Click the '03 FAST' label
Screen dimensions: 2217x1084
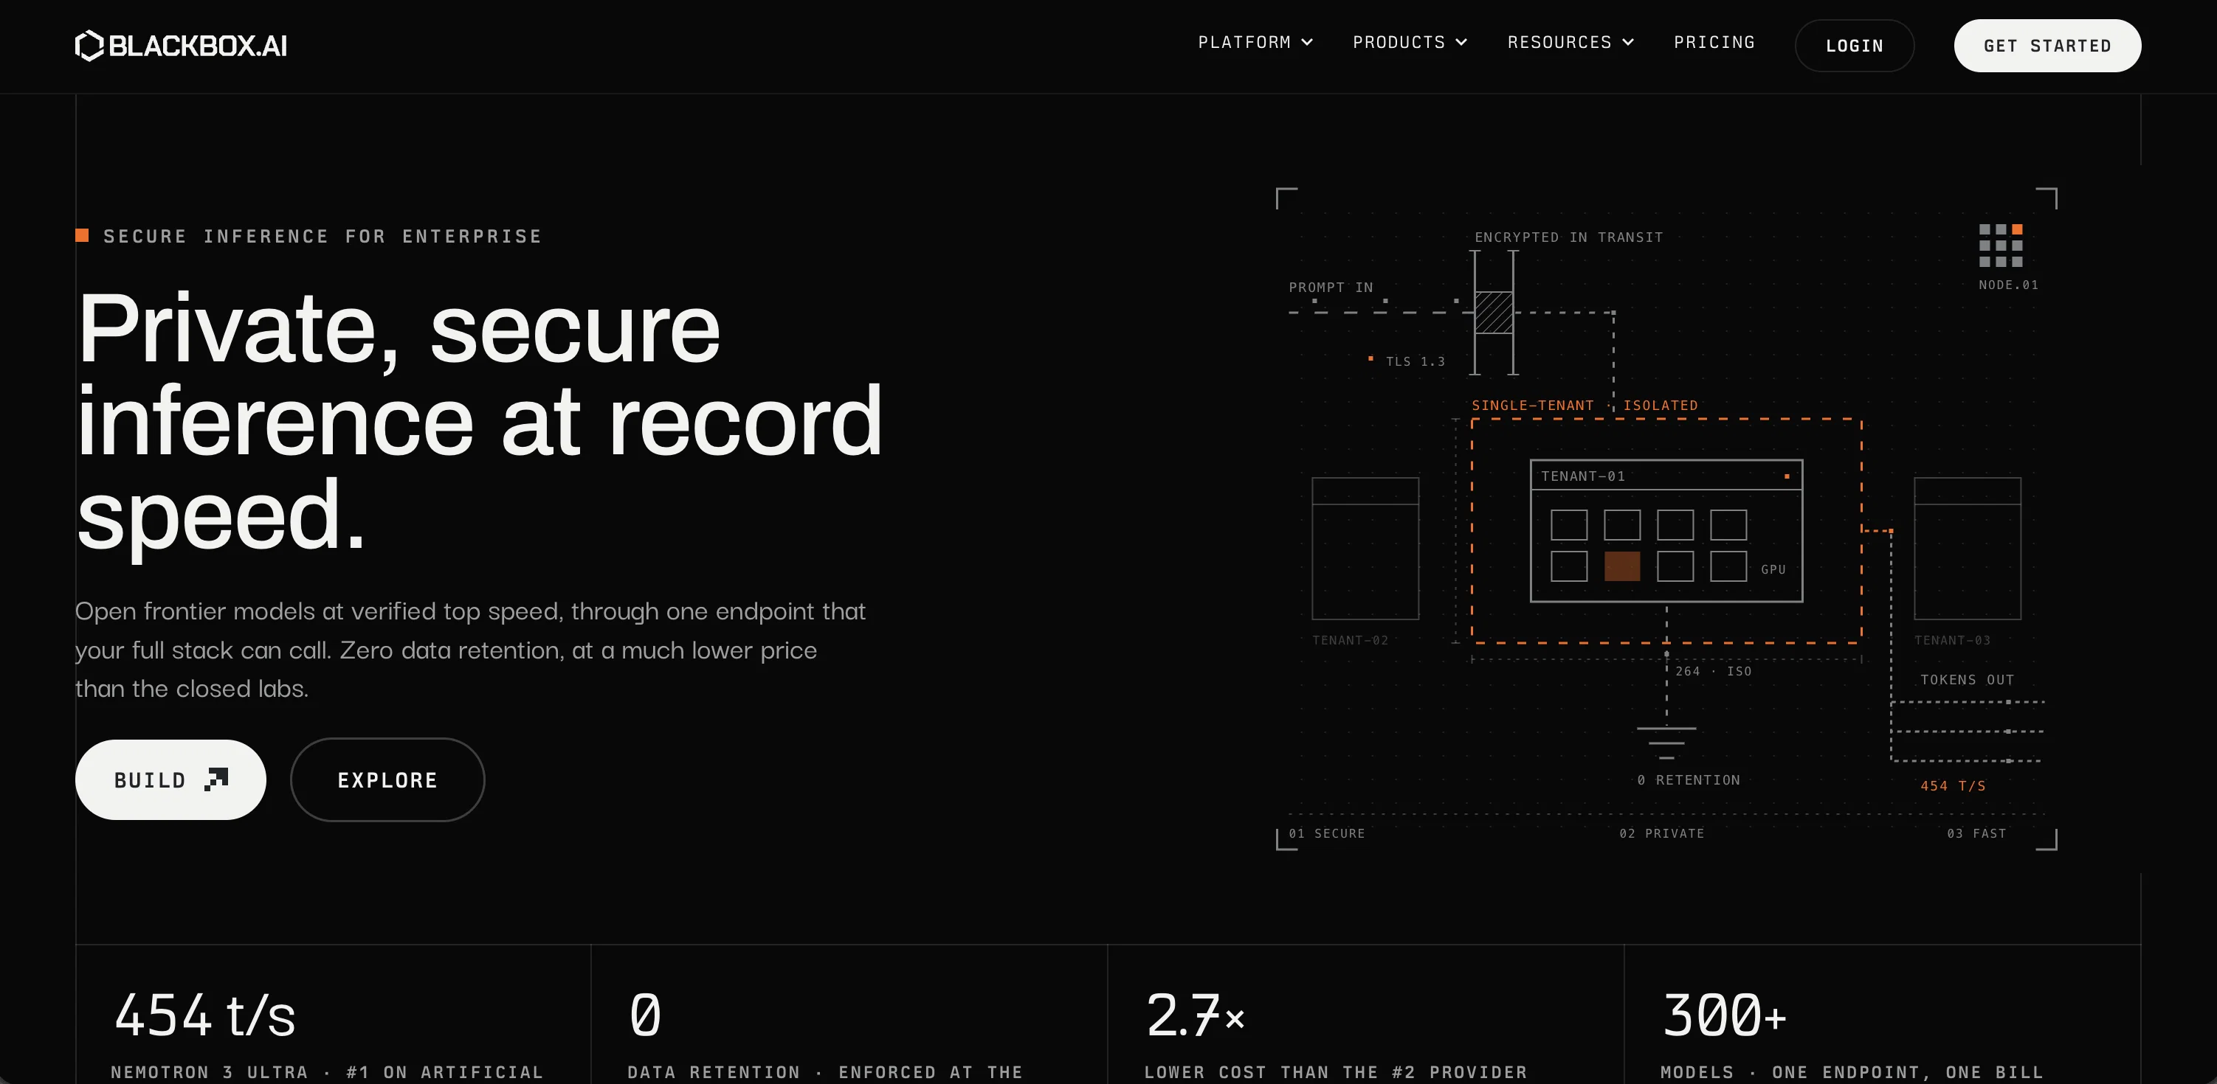pos(1976,833)
